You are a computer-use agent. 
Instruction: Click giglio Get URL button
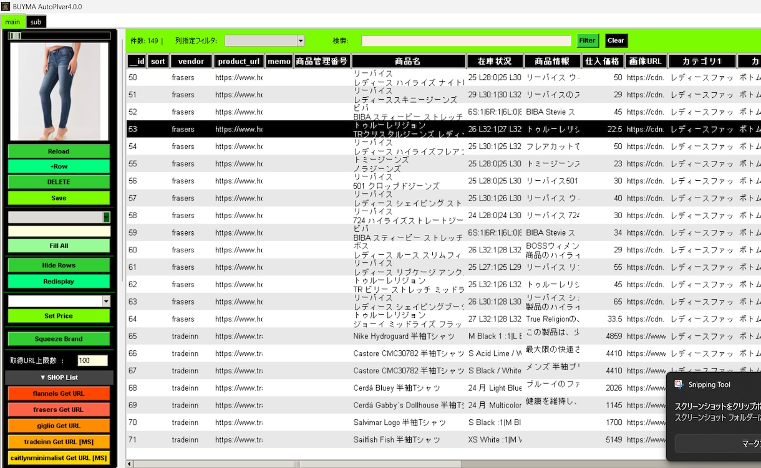(x=59, y=426)
